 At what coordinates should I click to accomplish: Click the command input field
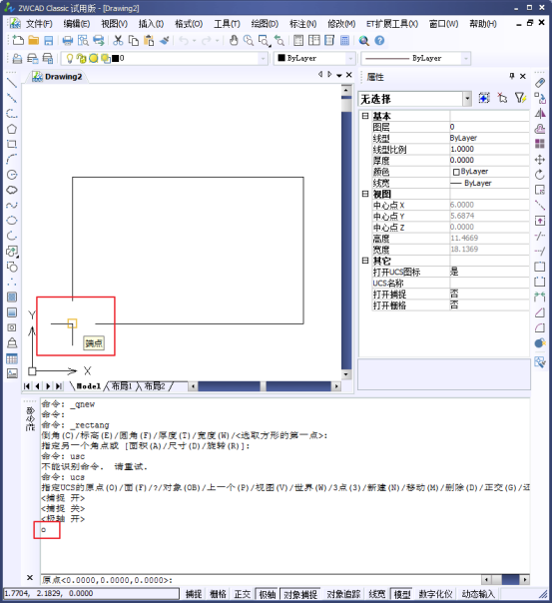coord(261,580)
